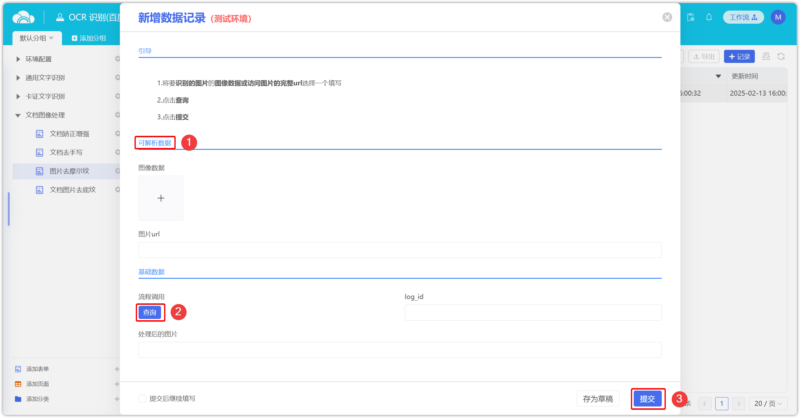The height and width of the screenshot is (418, 800).
Task: Open the column sort dropdown arrow
Action: (x=718, y=76)
